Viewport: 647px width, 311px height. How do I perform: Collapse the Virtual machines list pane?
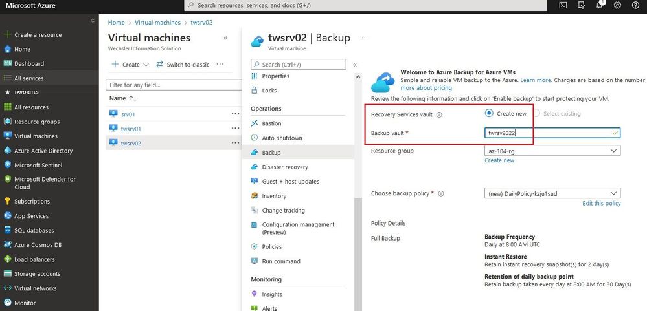click(225, 38)
